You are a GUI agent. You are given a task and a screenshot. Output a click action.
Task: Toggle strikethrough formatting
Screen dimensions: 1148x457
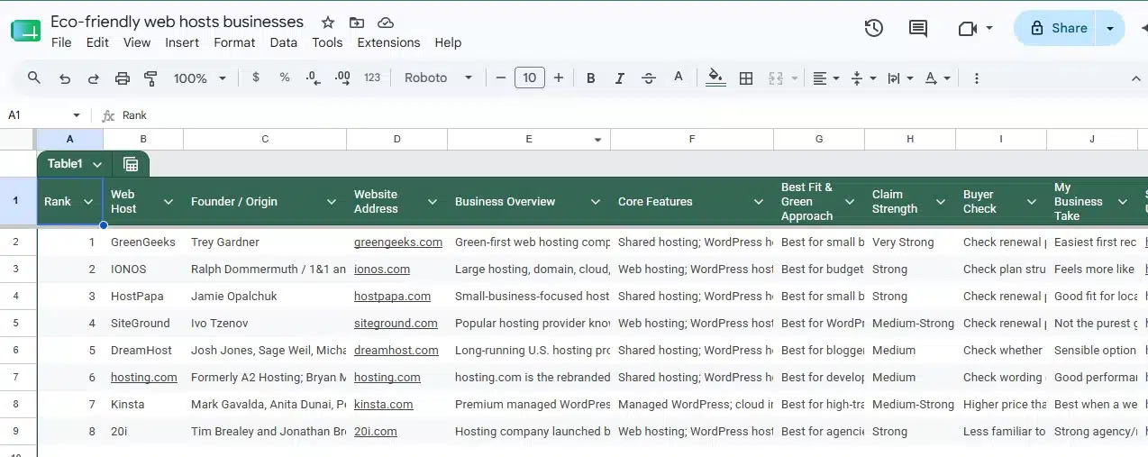tap(649, 78)
